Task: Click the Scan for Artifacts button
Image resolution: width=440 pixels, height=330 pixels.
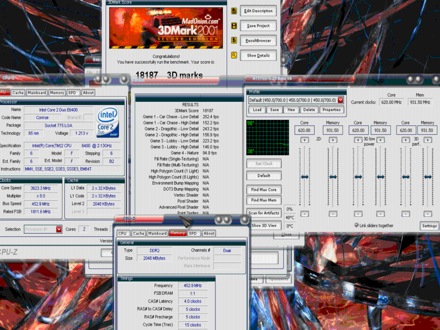Action: [264, 213]
